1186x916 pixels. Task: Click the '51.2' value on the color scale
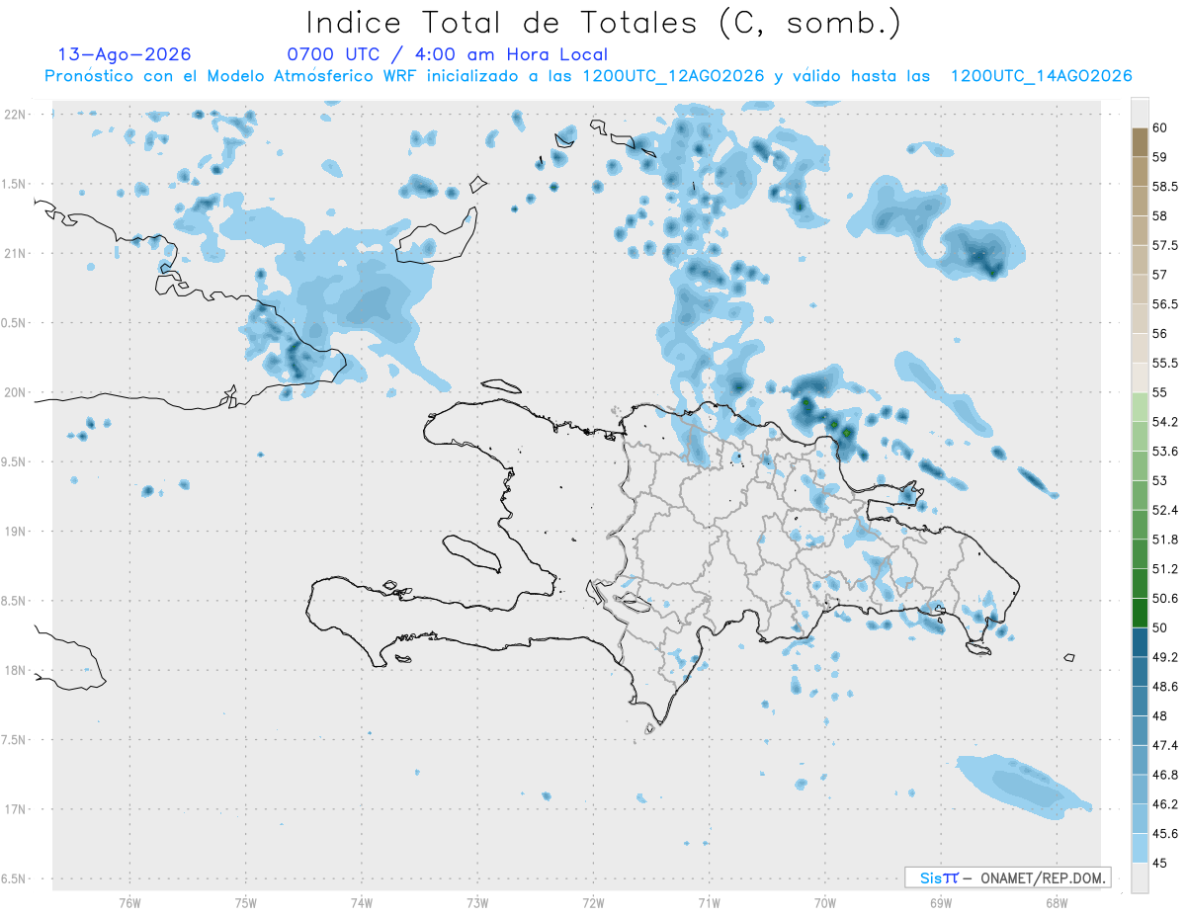pos(1165,569)
